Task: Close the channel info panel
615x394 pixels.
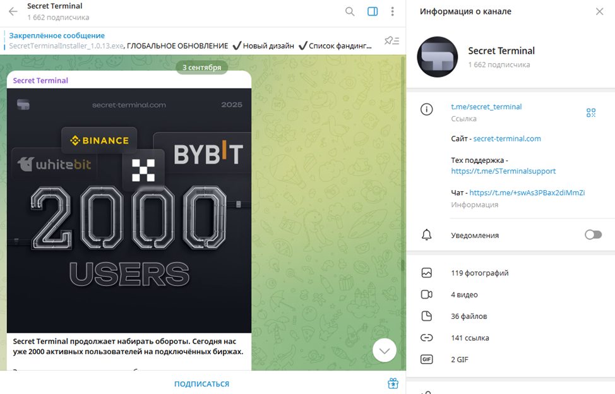Action: [x=599, y=11]
